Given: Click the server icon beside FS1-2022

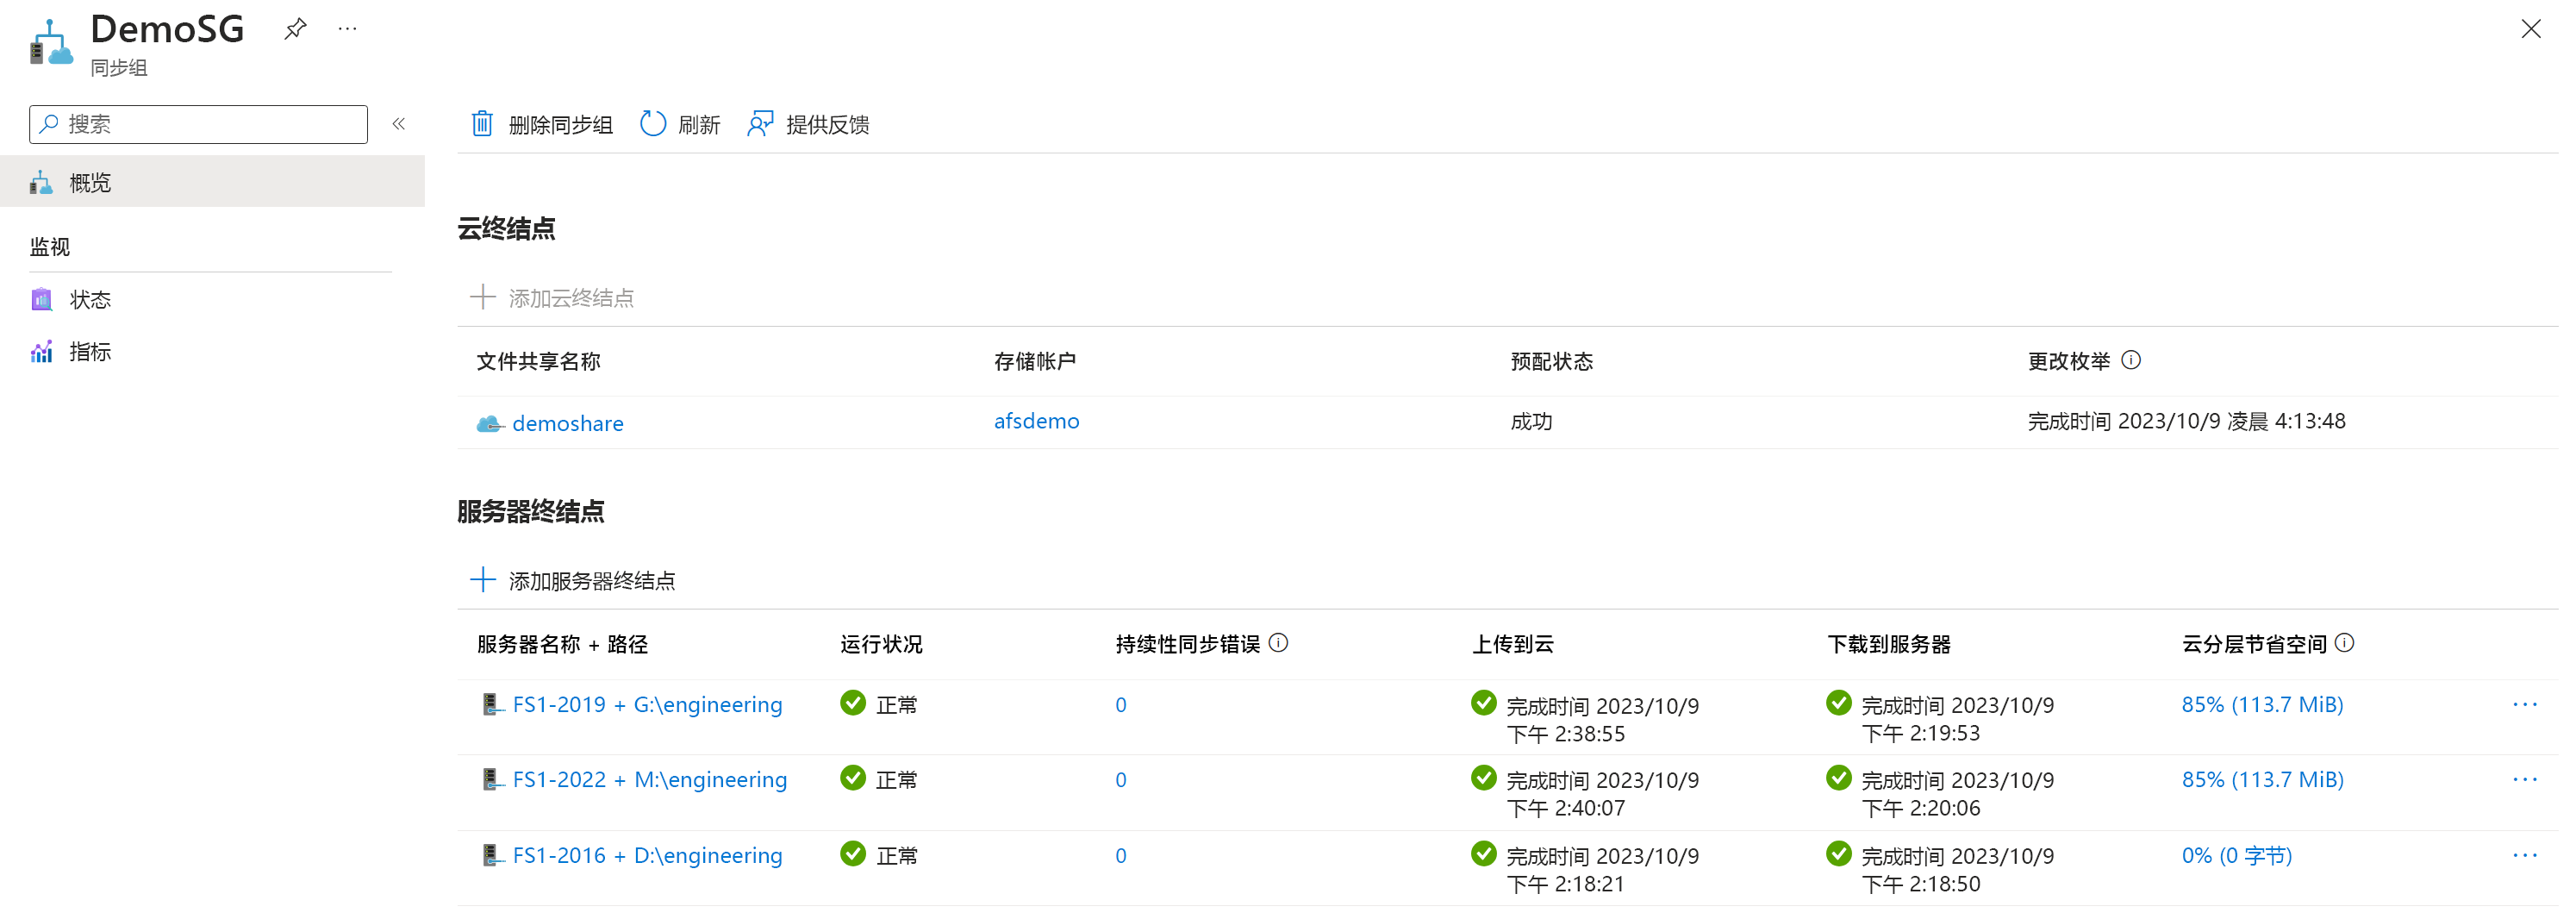Looking at the screenshot, I should [492, 779].
